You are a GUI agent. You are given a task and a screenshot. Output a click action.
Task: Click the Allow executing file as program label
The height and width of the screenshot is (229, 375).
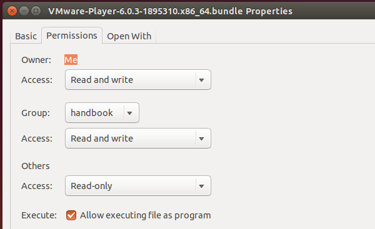point(146,215)
